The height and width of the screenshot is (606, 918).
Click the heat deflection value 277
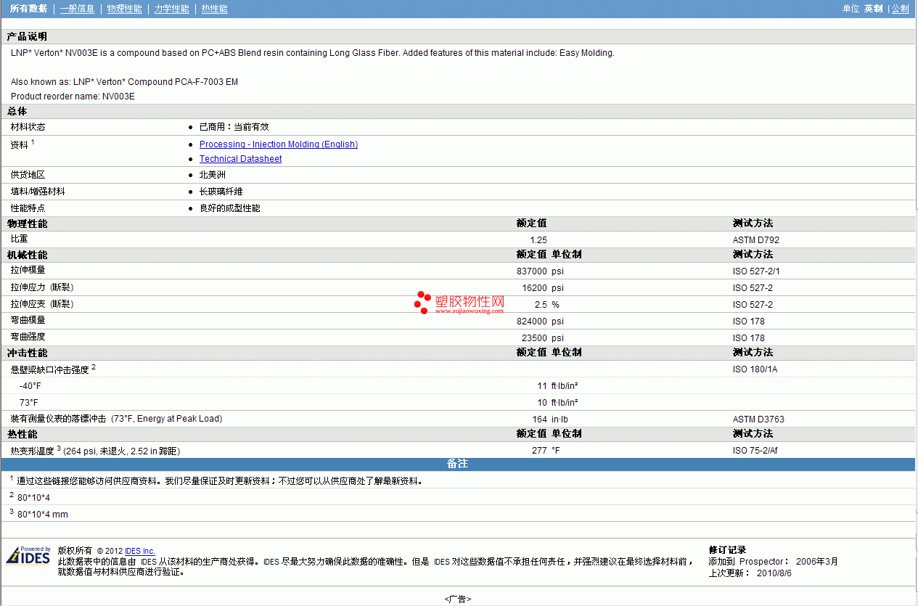tap(540, 451)
